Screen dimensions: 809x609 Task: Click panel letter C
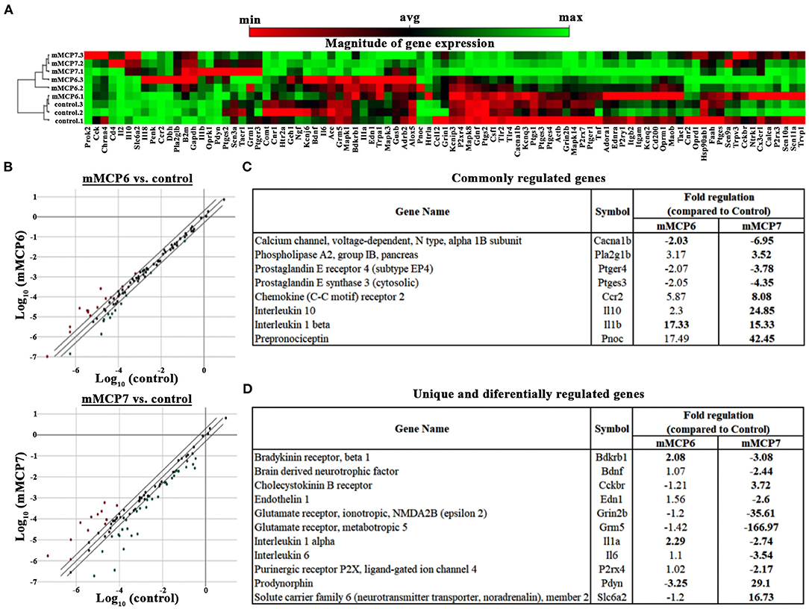pos(247,166)
